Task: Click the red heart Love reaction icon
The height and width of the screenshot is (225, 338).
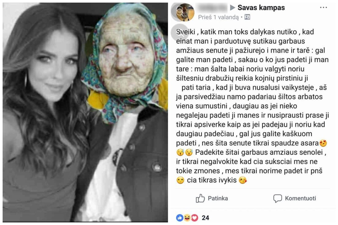Action: click(x=194, y=218)
